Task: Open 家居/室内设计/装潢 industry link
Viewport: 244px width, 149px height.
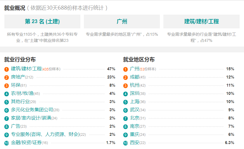Action: [31, 118]
